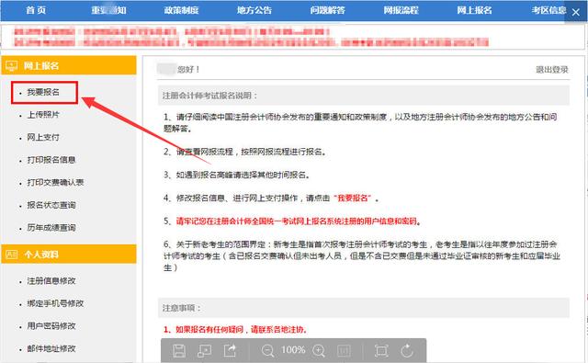The width and height of the screenshot is (588, 363).
Task: Click the 注册信息修改 sidebar link
Action: pyautogui.click(x=51, y=281)
